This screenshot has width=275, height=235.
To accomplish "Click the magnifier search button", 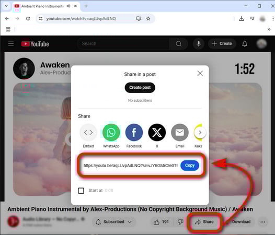I will (x=178, y=44).
